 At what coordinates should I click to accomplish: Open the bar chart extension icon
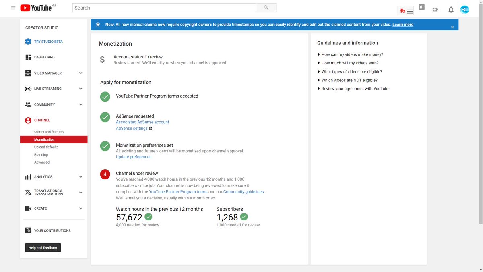[x=421, y=7]
